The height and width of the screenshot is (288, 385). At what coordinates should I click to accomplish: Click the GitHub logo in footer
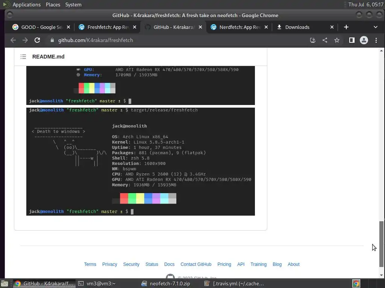(170, 276)
